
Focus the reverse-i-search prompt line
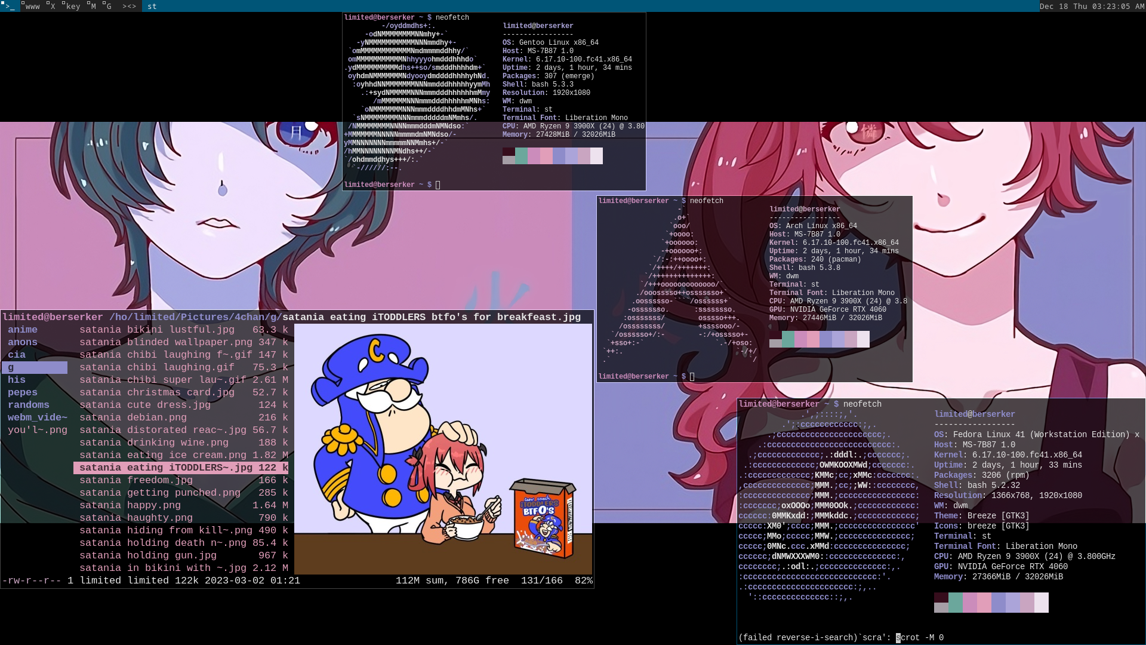[840, 638]
